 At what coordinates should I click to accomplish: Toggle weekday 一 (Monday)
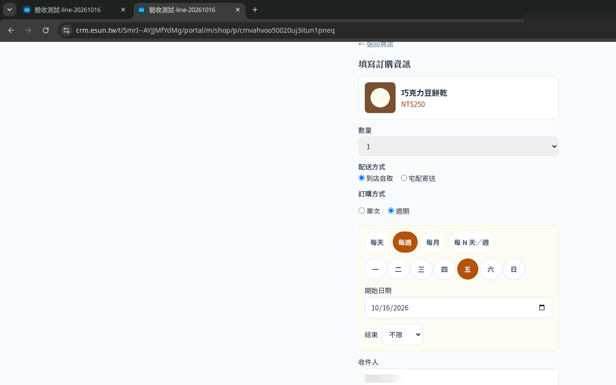tap(375, 269)
